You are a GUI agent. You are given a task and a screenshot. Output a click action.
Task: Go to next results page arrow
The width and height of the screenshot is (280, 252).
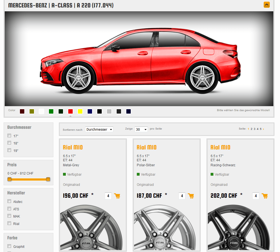click(263, 129)
